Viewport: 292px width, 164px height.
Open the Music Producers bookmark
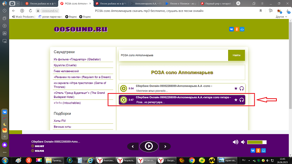coord(23,17)
